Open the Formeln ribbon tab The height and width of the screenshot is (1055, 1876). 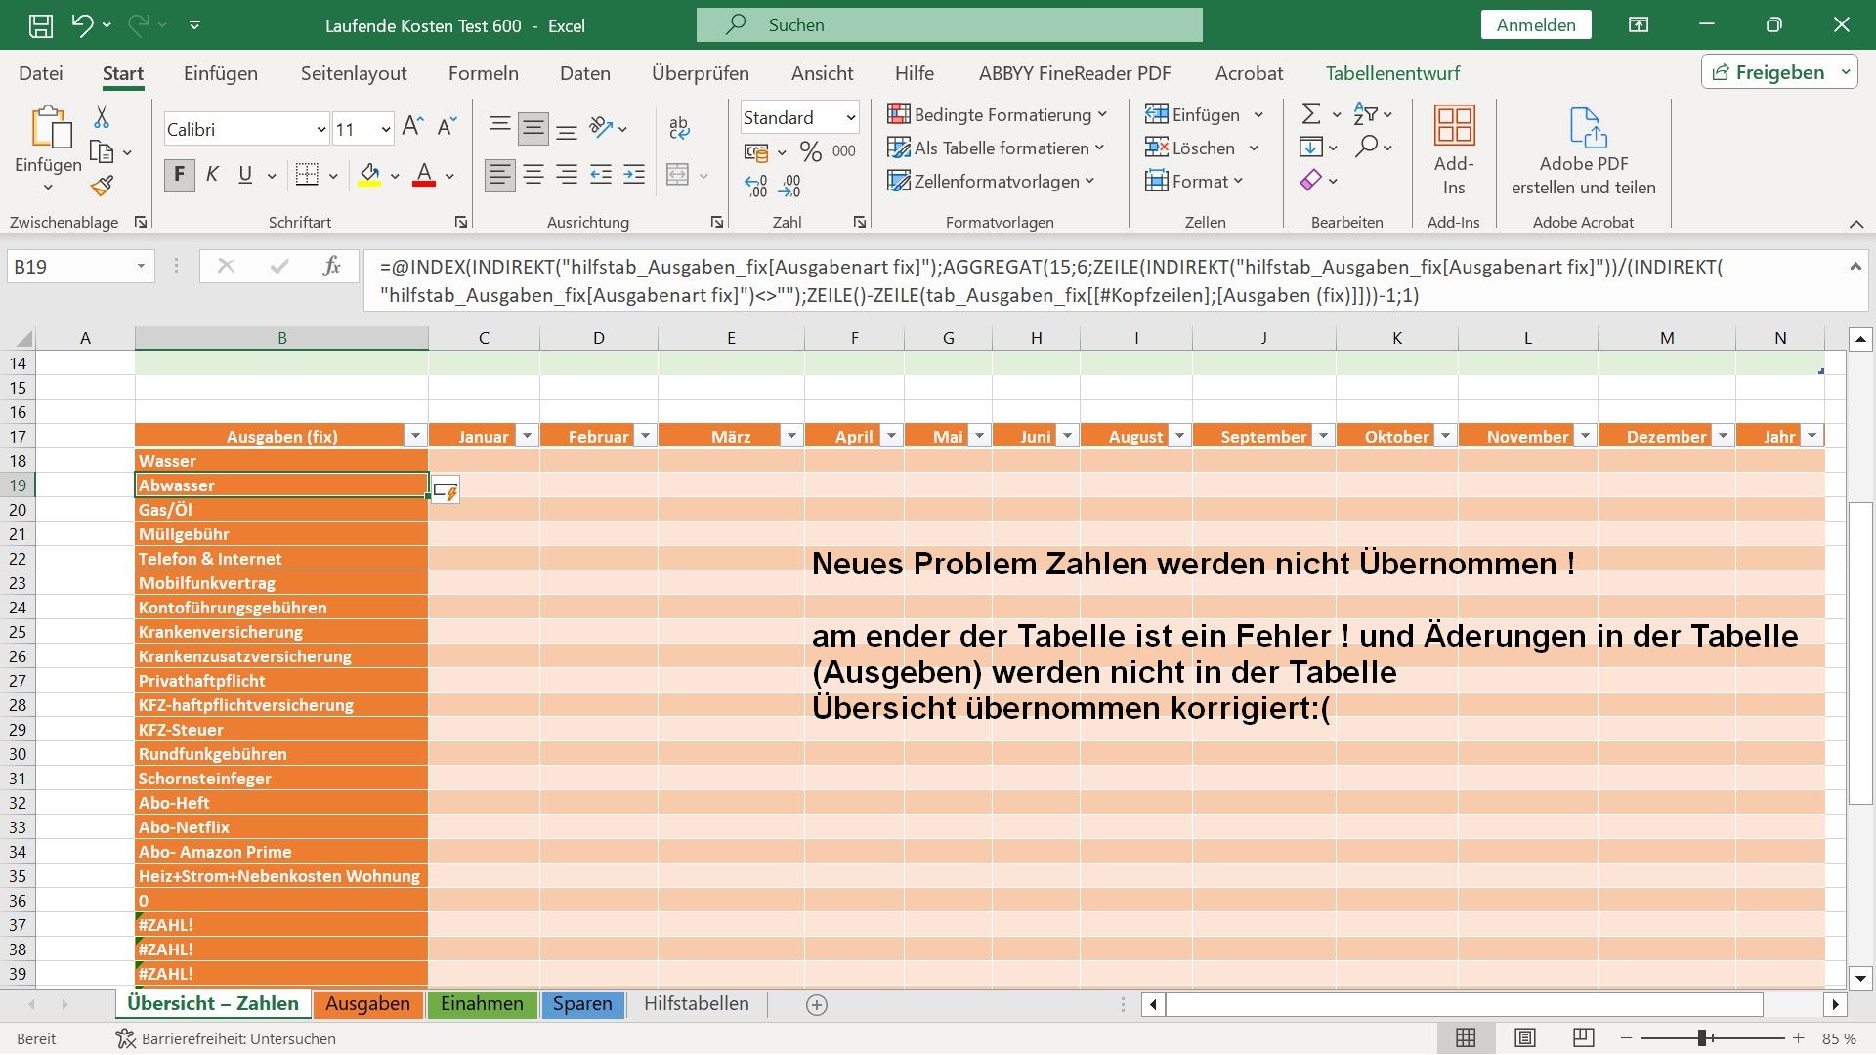483,73
